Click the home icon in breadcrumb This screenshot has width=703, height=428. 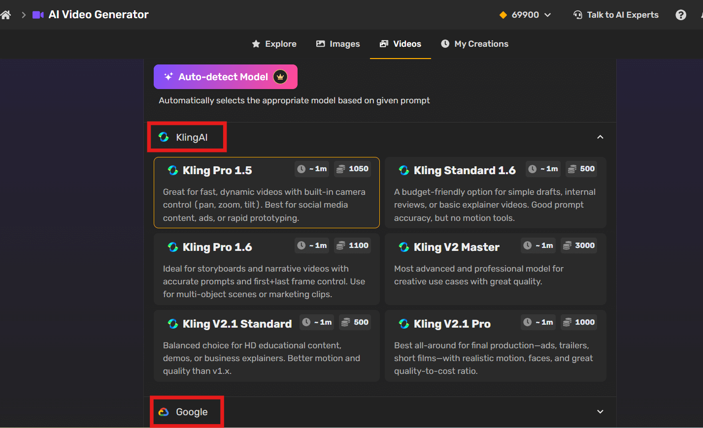5,15
